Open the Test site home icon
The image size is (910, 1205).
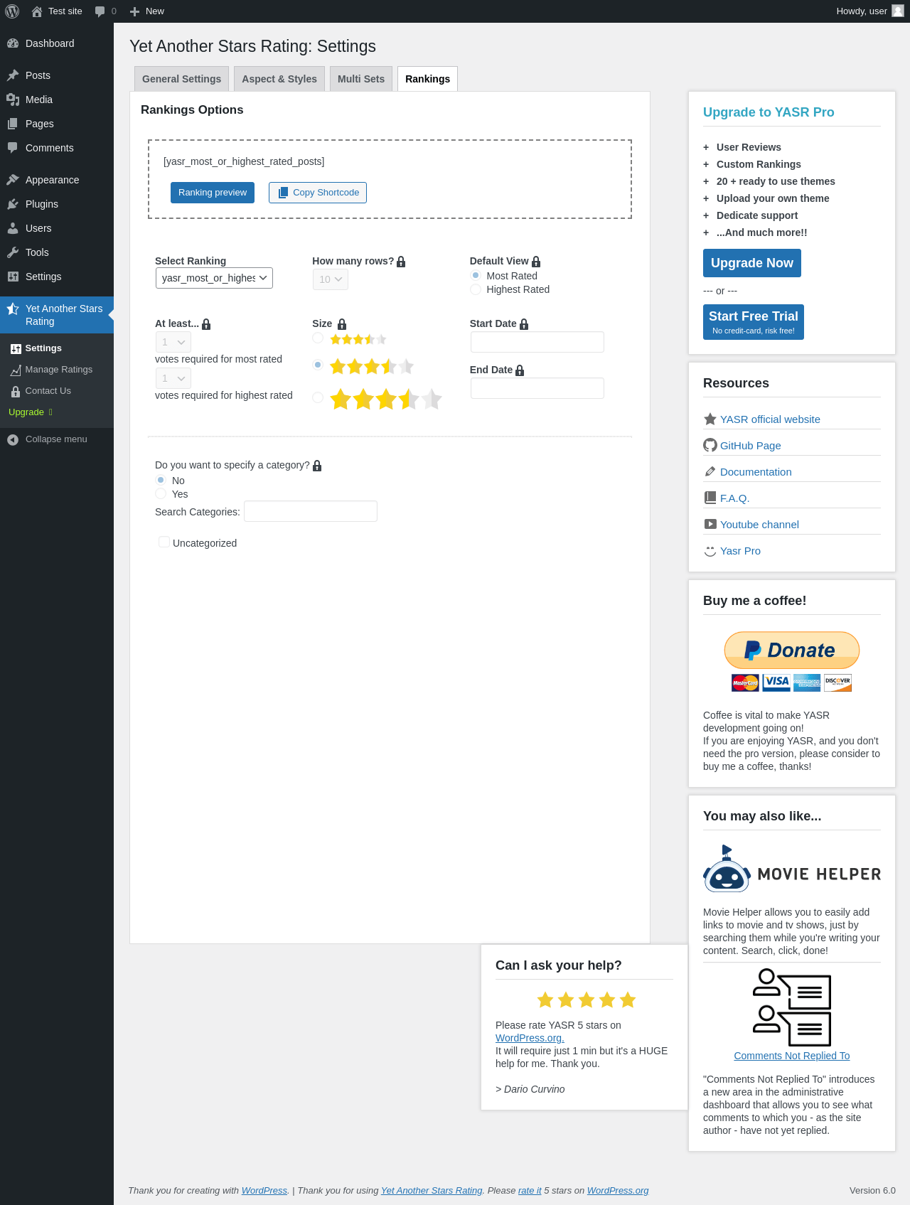click(x=37, y=11)
